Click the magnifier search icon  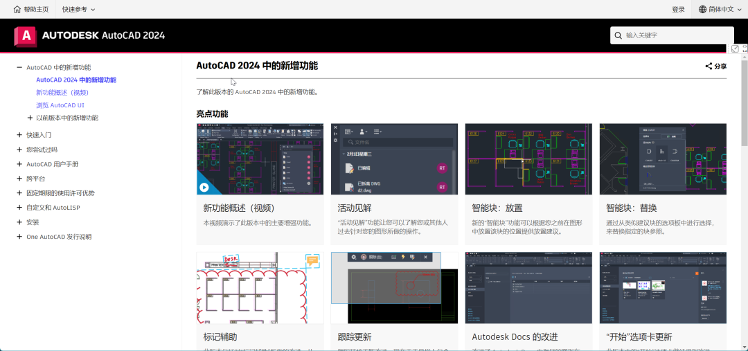coord(618,35)
